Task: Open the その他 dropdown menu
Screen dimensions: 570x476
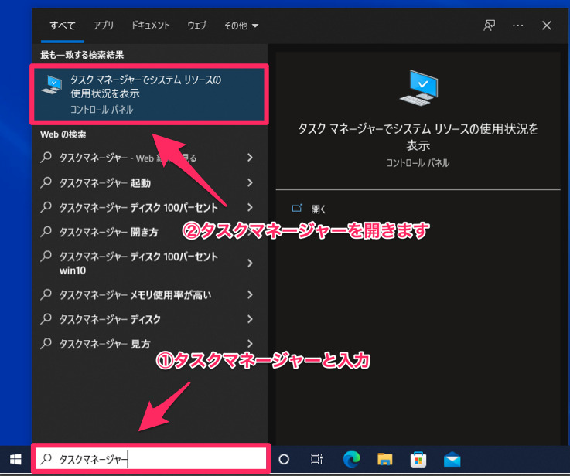Action: point(241,25)
